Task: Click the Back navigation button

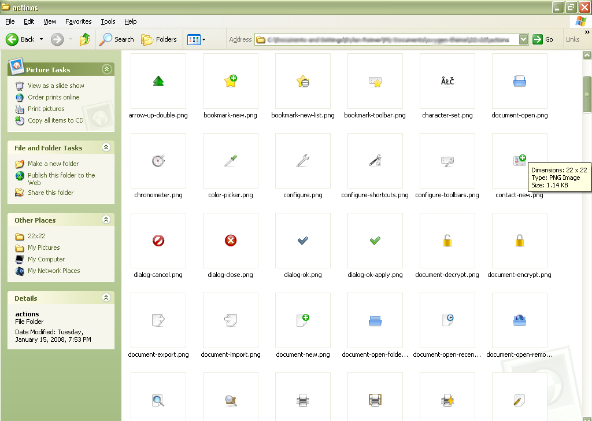Action: [x=22, y=39]
